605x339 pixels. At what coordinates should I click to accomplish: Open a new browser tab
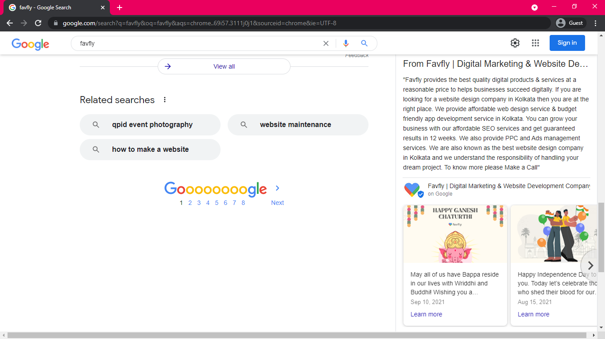coord(120,7)
